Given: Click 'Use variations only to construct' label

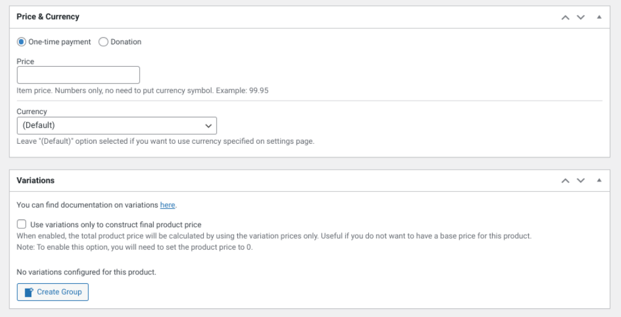Looking at the screenshot, I should tap(116, 225).
